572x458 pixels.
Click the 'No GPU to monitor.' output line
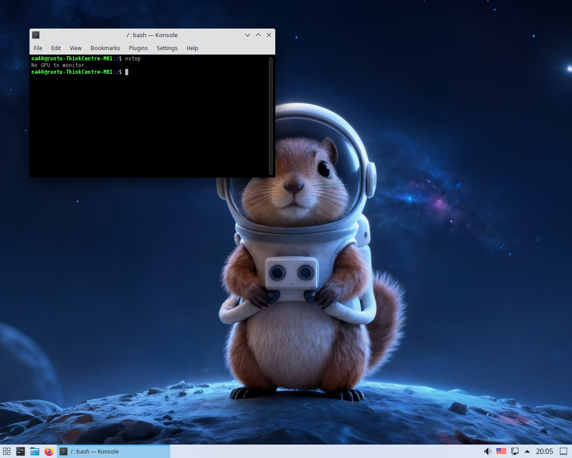coord(59,65)
